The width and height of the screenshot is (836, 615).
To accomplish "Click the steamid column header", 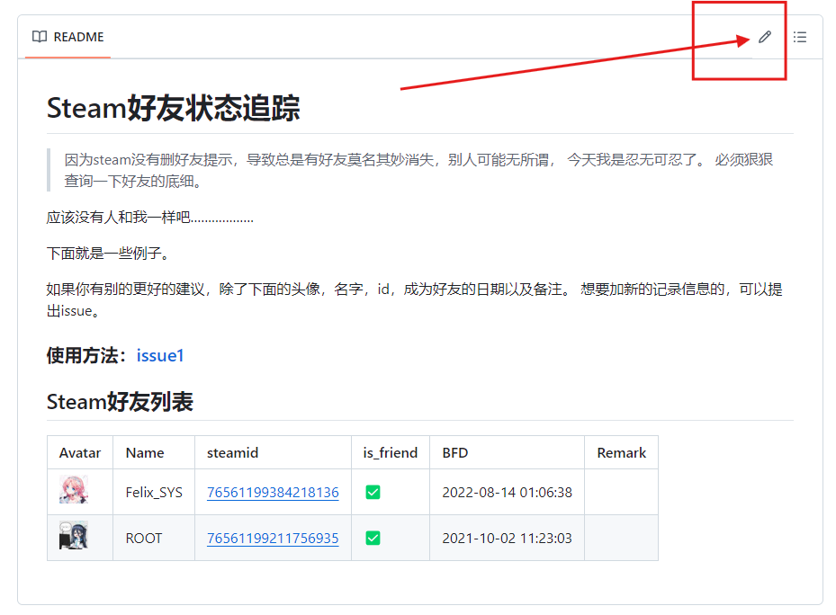I will pos(273,453).
